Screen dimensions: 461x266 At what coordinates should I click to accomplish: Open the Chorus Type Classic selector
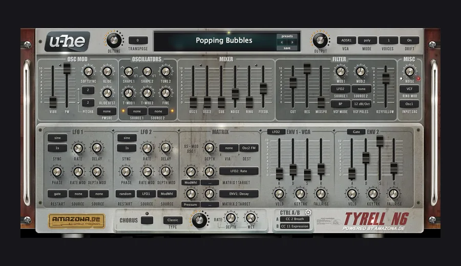[173, 220]
